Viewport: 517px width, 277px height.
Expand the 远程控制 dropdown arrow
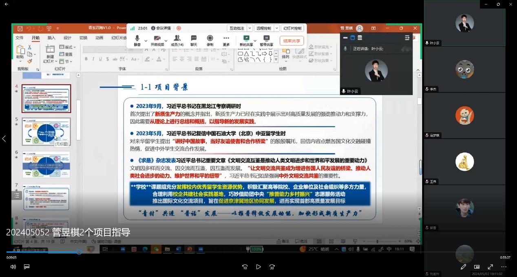click(277, 28)
